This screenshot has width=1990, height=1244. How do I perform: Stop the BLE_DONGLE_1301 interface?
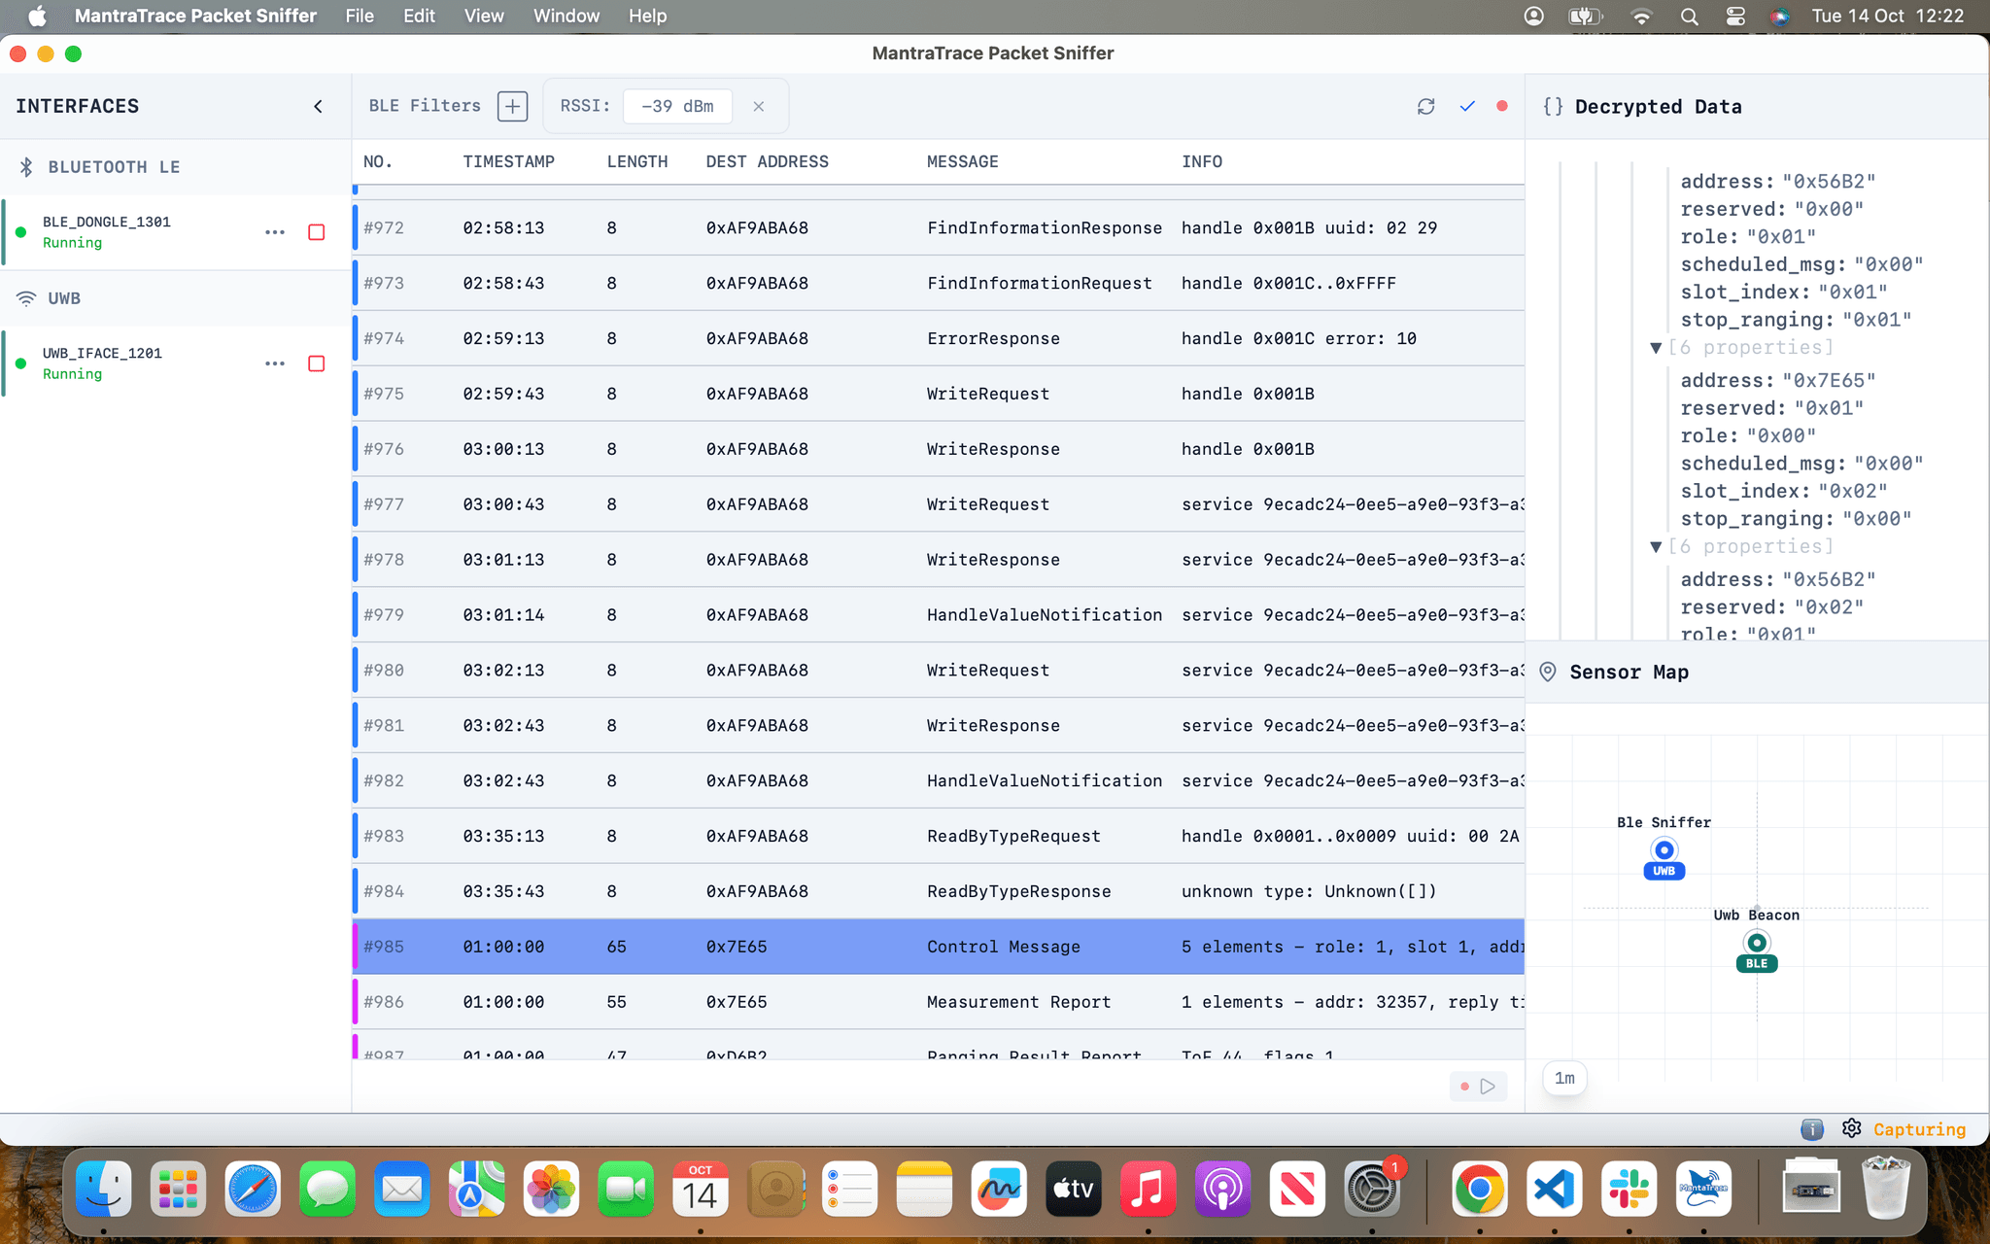[316, 232]
